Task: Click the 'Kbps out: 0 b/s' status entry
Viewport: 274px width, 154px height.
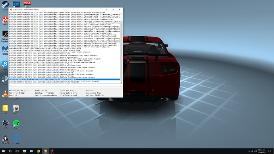Action: pyautogui.click(x=68, y=93)
